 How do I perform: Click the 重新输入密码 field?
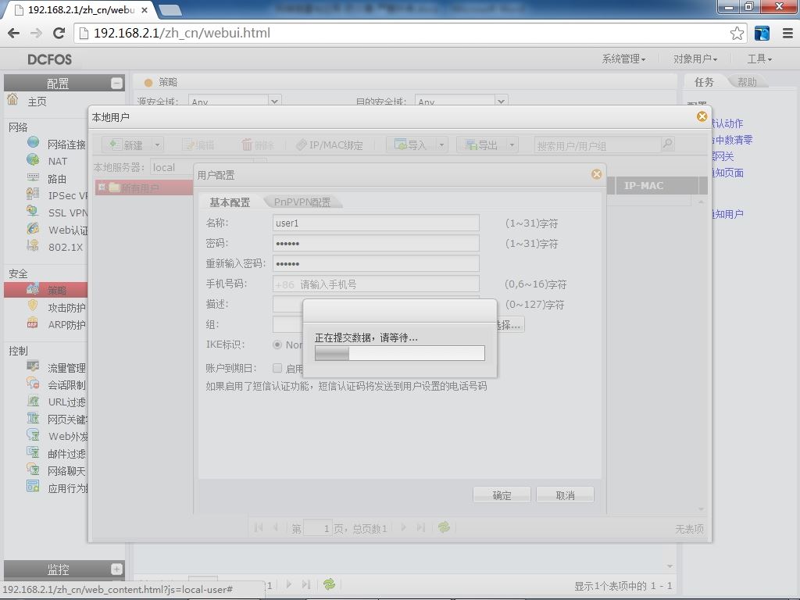pyautogui.click(x=376, y=264)
